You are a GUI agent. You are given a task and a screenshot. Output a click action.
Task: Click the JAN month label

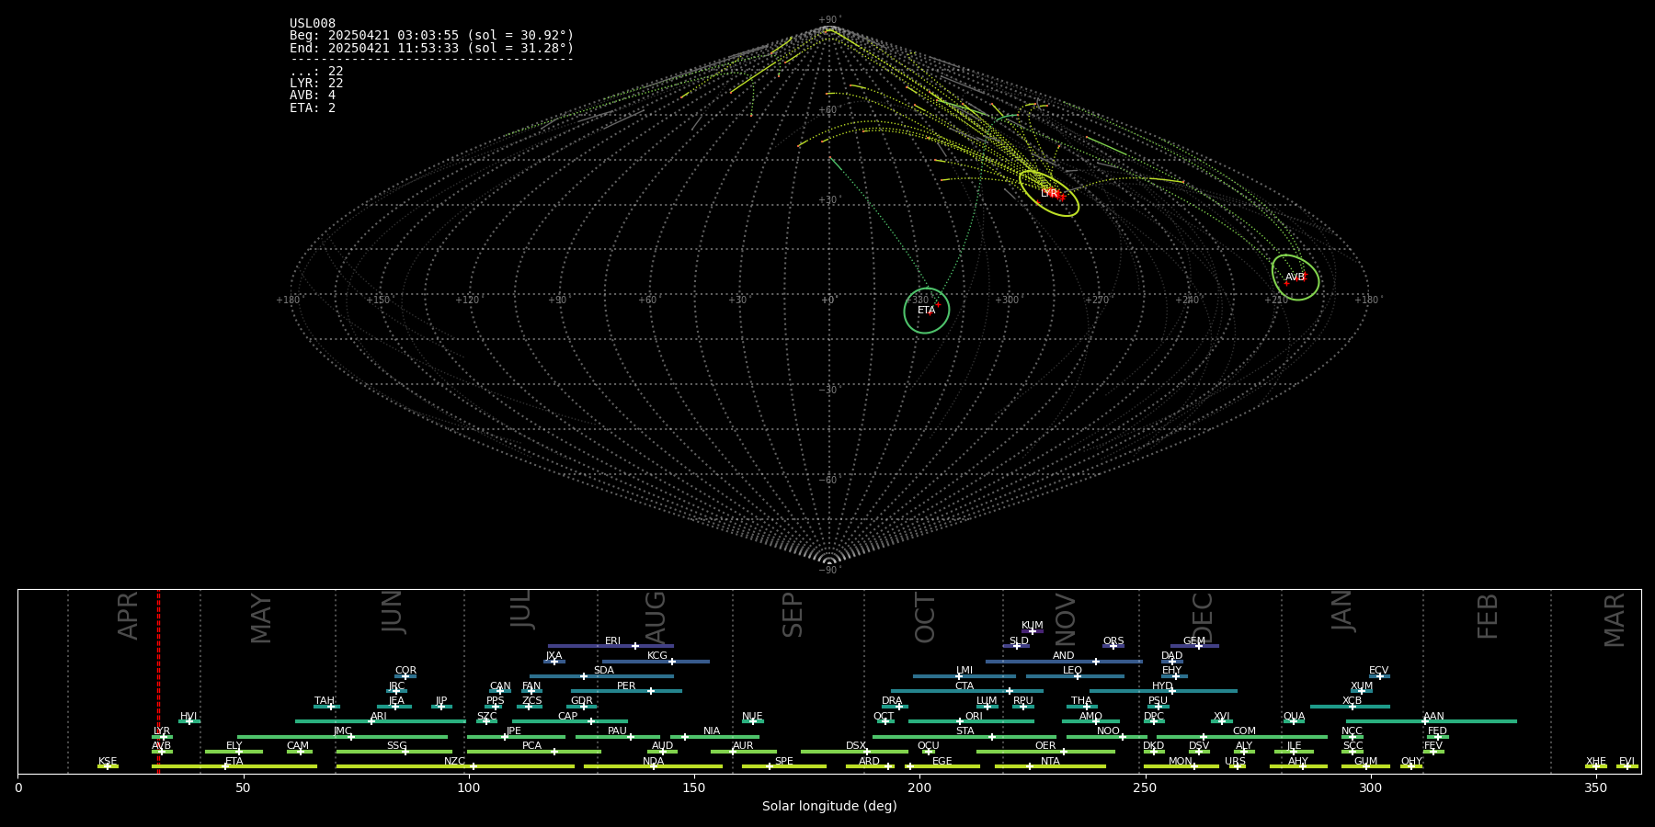point(1342,611)
